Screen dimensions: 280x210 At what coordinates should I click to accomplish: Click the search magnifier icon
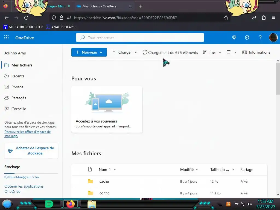[x=83, y=38]
